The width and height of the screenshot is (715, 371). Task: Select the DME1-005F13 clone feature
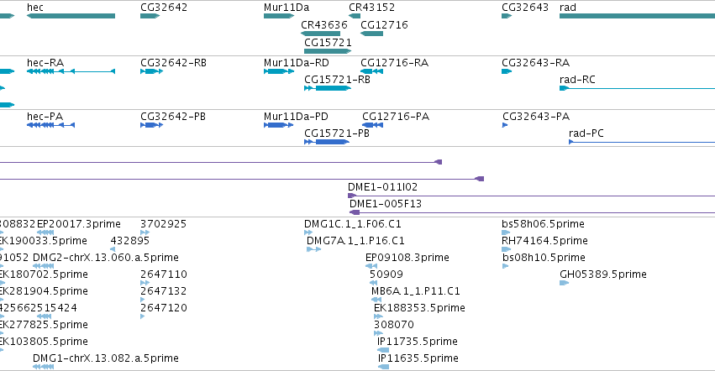tap(532, 212)
